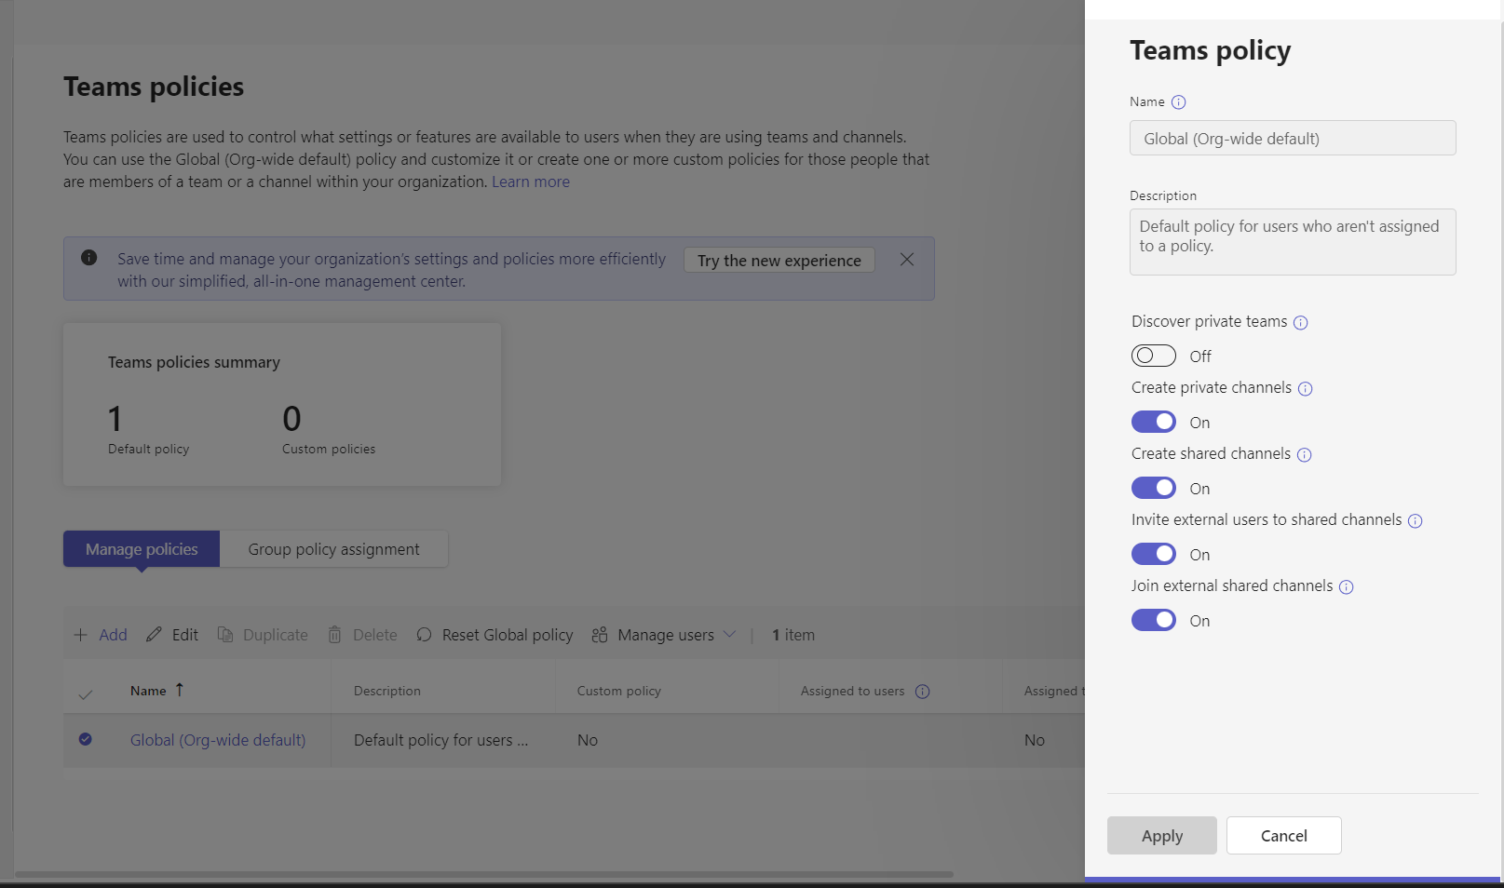Click the Assigned to users column header
This screenshot has width=1504, height=888.
tap(853, 691)
